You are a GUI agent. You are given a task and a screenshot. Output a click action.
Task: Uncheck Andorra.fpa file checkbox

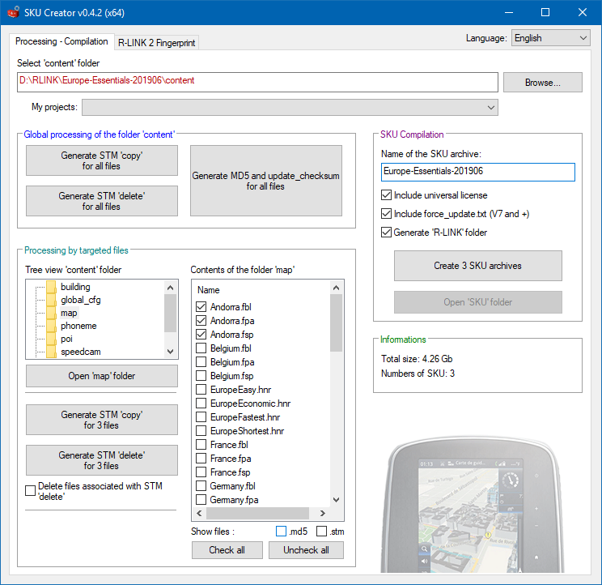click(x=201, y=321)
